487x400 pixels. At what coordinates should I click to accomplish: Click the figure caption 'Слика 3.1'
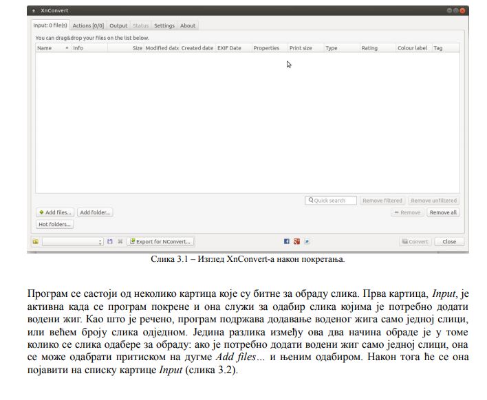tap(169, 259)
